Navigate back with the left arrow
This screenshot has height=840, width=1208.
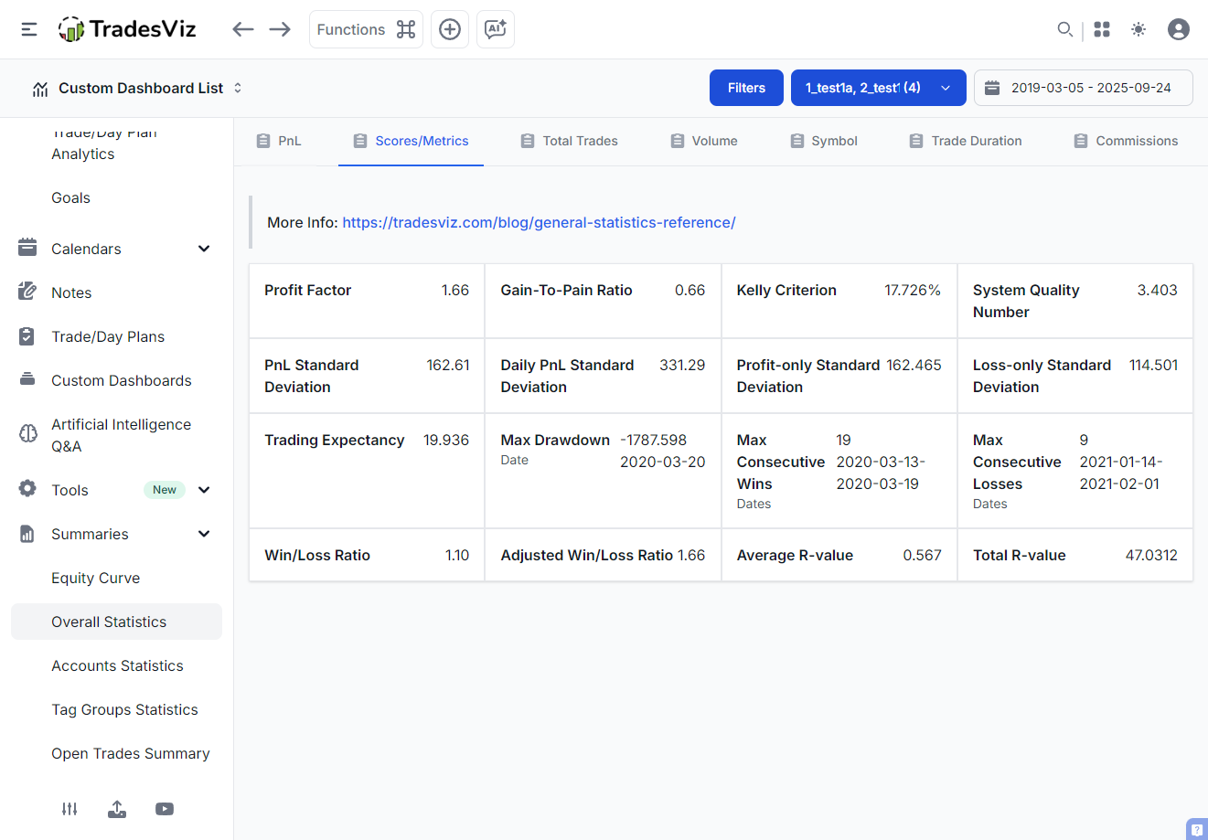242,29
